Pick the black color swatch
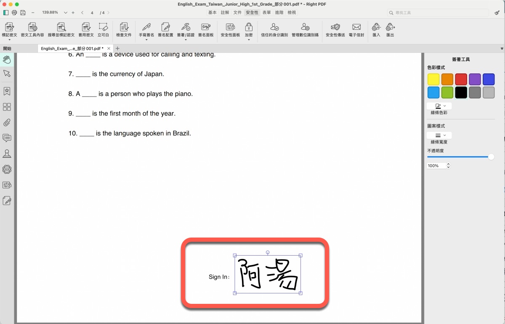The height and width of the screenshot is (324, 505). pos(461,92)
